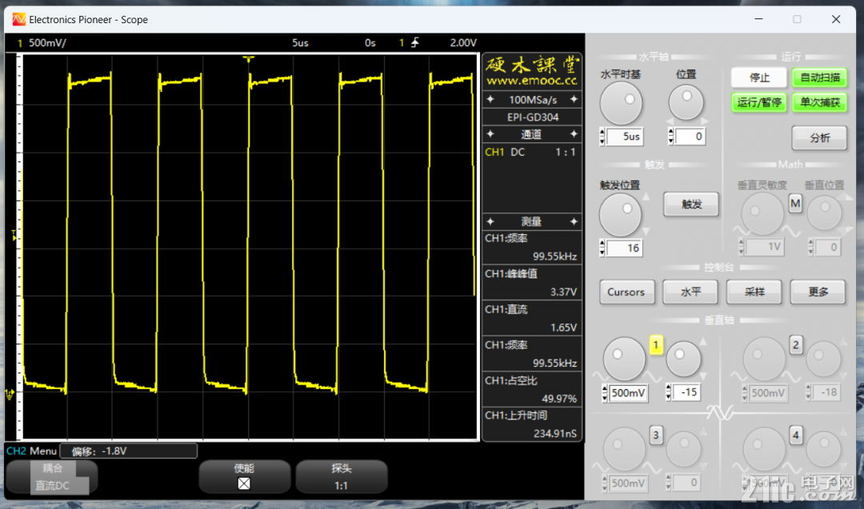
Task: Click the CH1:占空比 49.97% measurement
Action: [x=531, y=390]
